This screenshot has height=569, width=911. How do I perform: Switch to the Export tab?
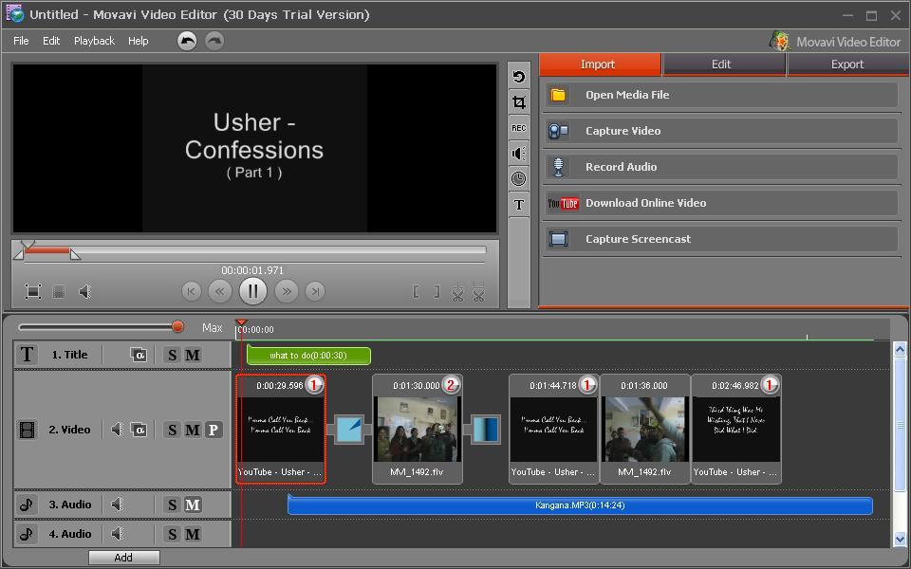coord(846,64)
